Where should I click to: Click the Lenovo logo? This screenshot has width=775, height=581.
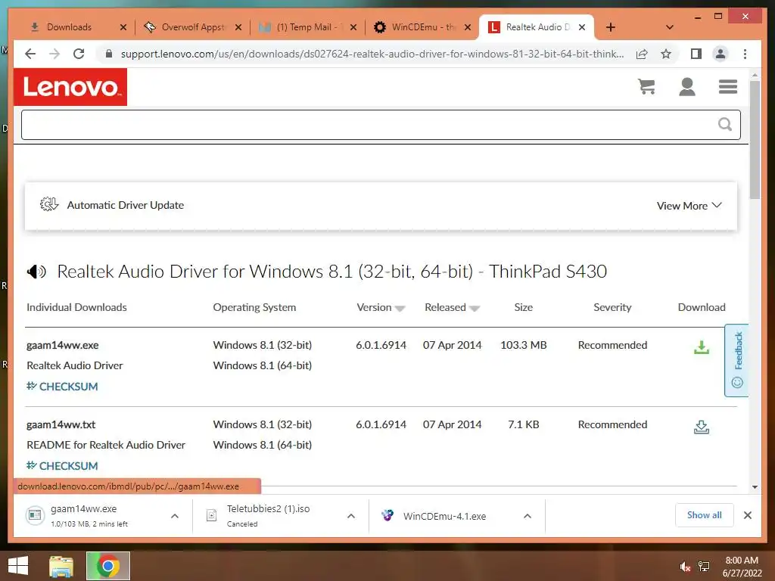point(70,87)
